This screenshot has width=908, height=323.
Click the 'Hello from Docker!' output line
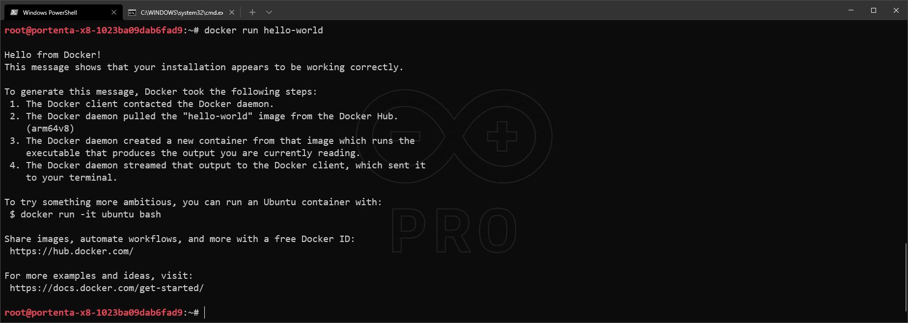(53, 55)
